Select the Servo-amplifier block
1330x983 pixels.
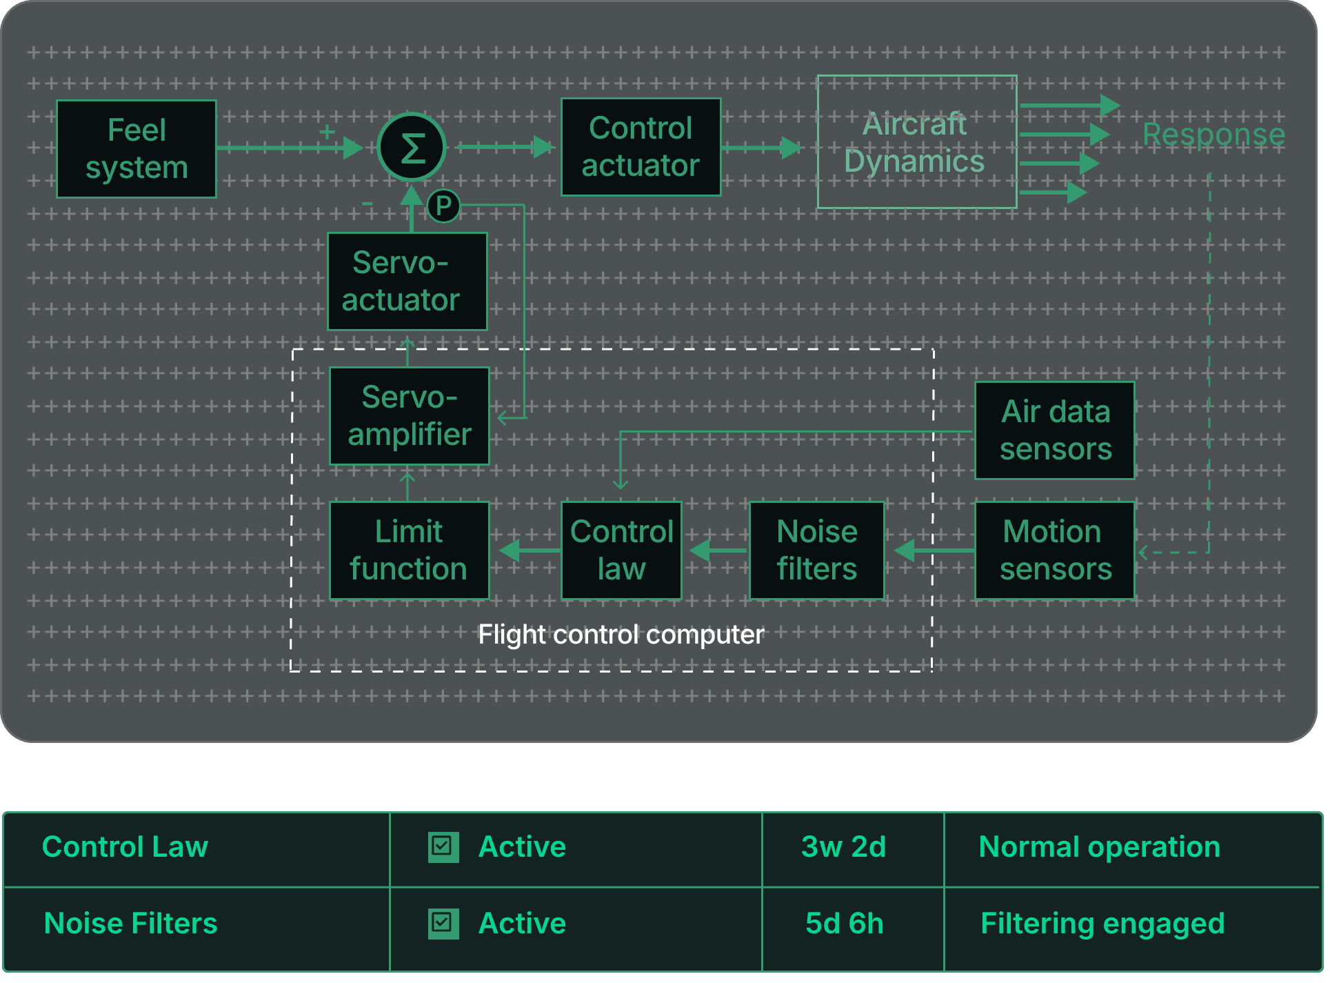(x=410, y=416)
